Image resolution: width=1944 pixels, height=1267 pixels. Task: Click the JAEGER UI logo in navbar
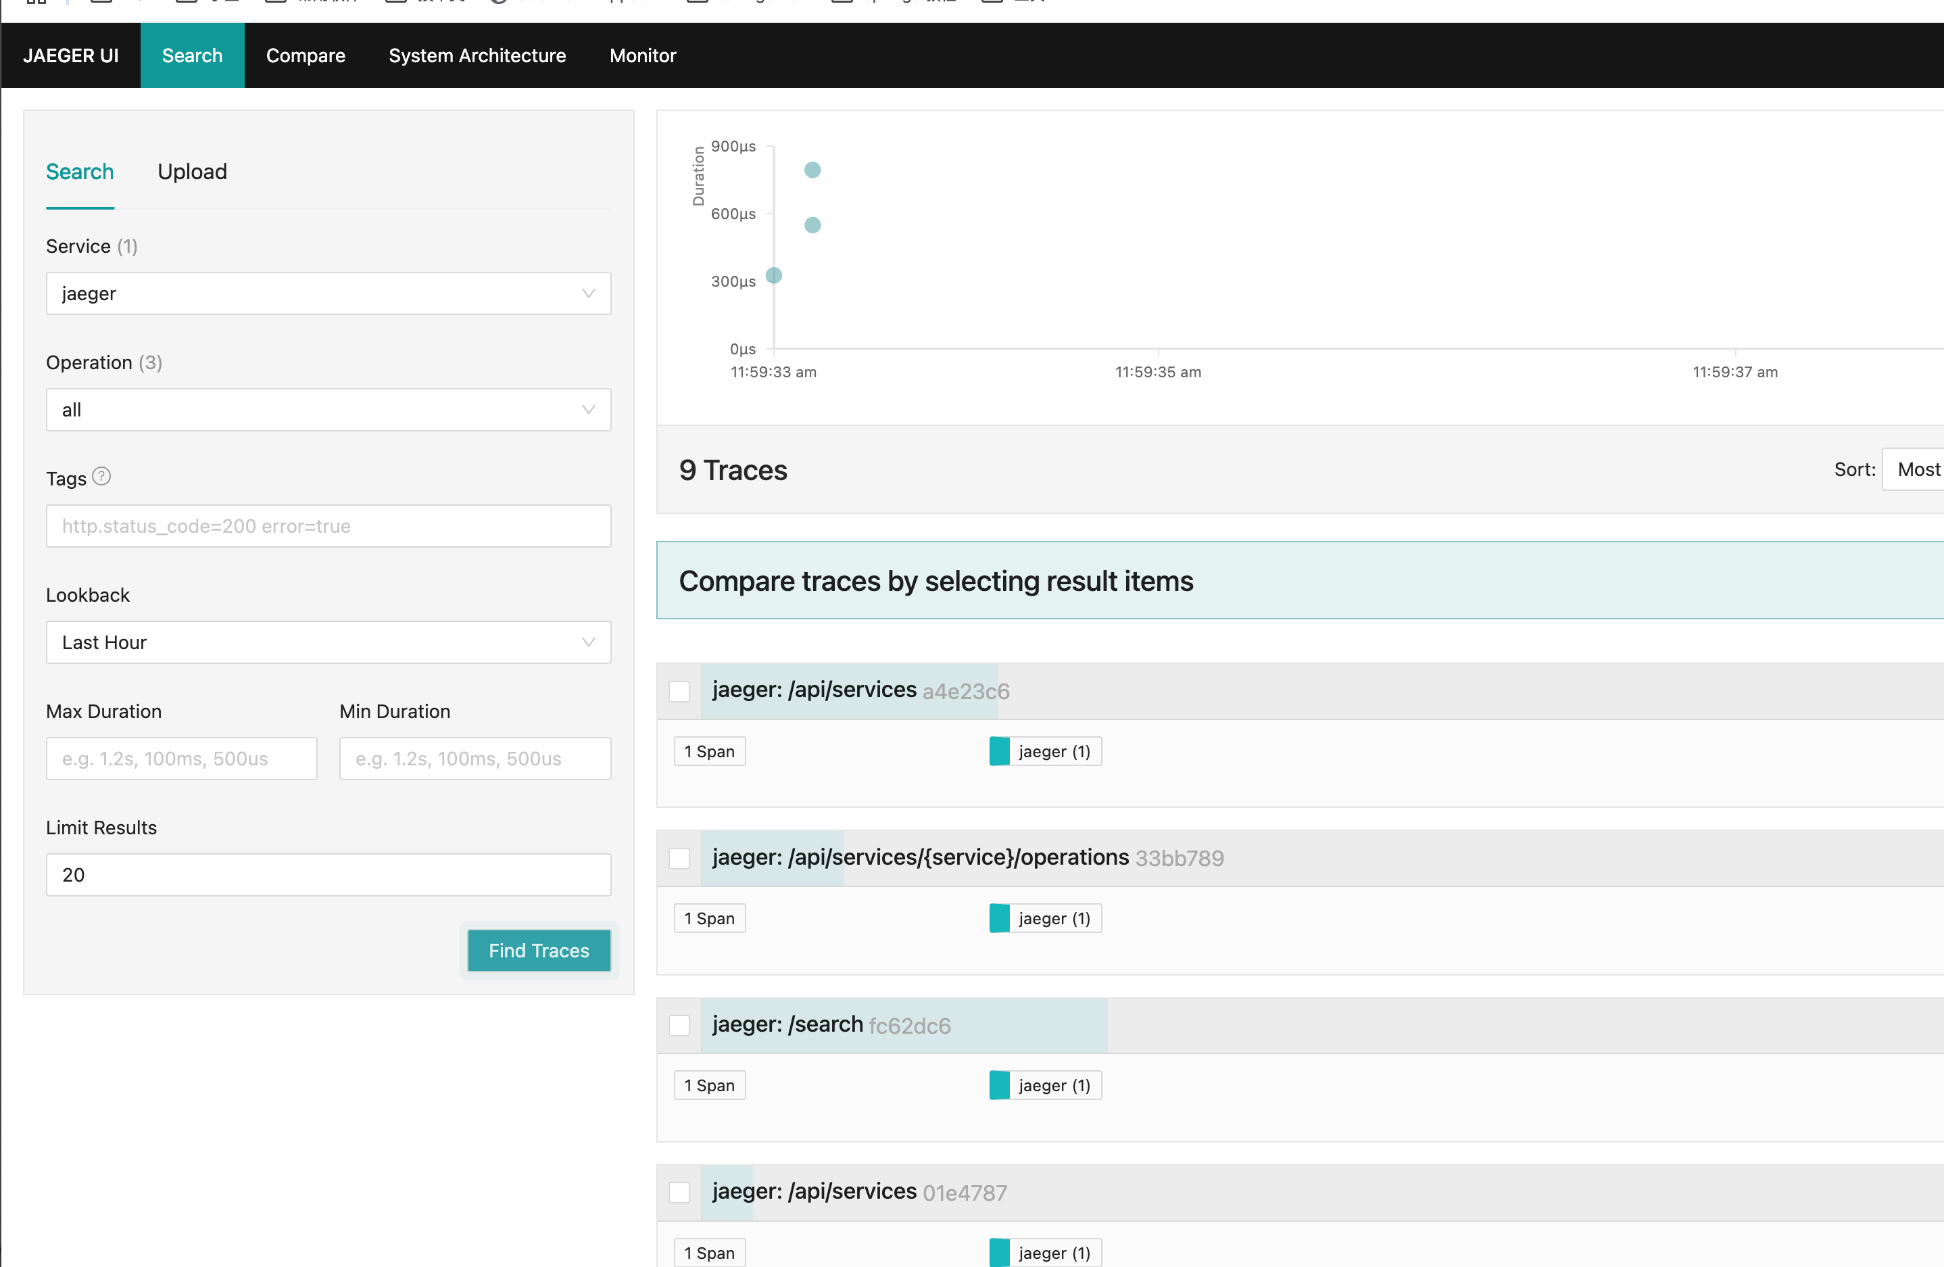tap(71, 55)
